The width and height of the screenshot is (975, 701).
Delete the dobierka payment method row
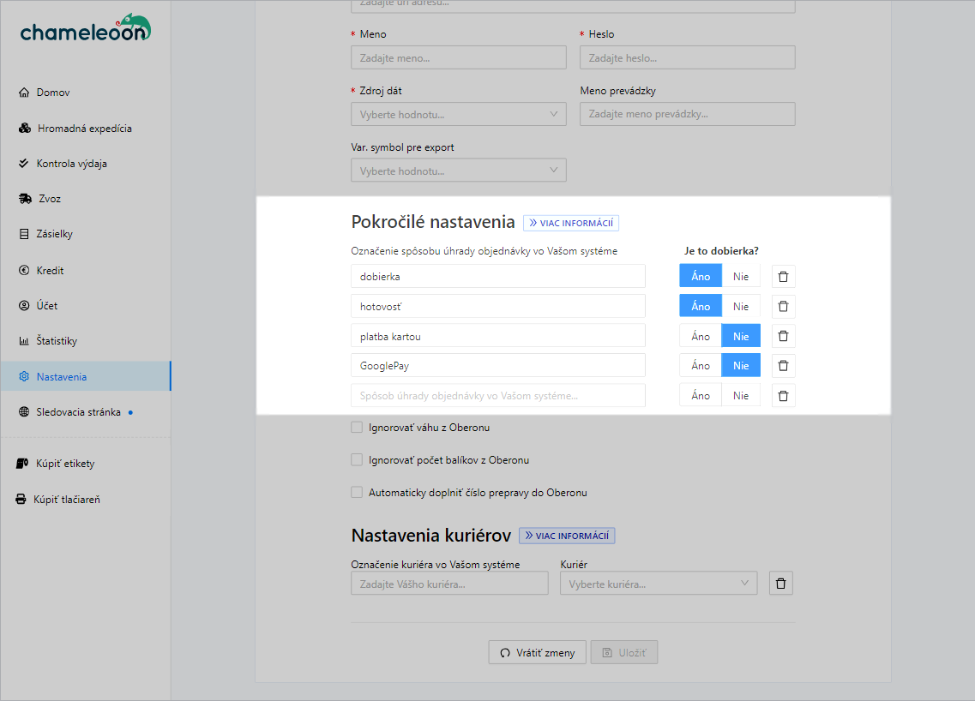(783, 277)
